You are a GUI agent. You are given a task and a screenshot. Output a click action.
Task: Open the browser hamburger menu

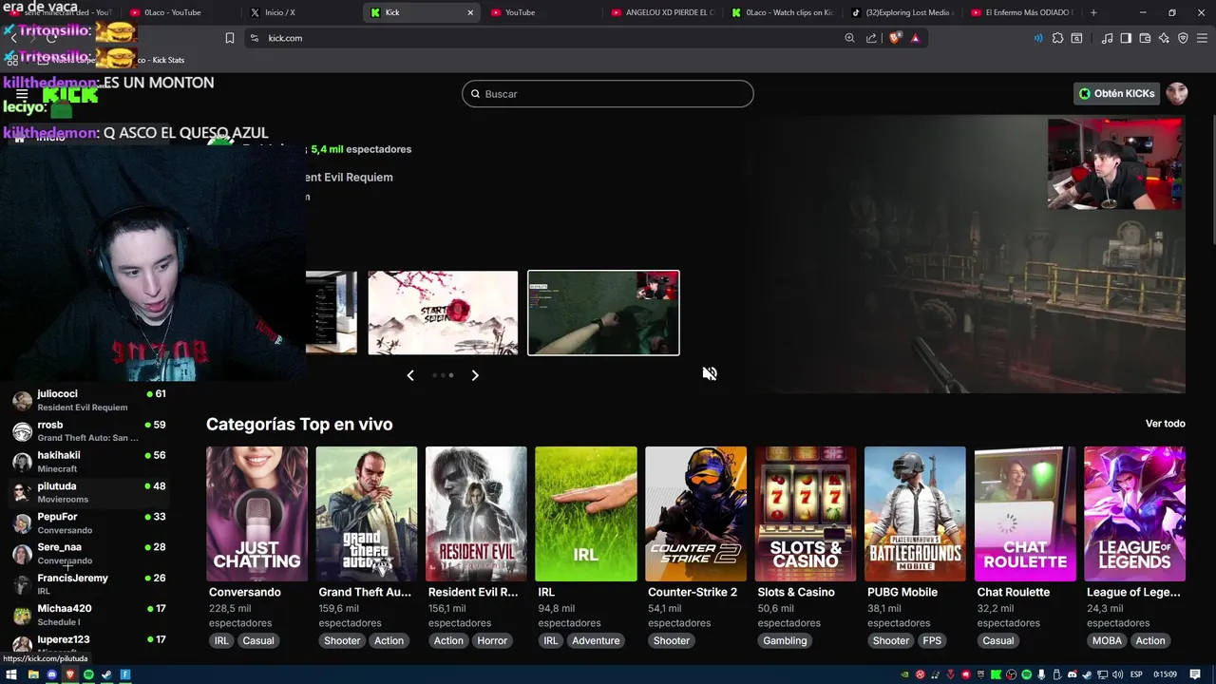(1202, 38)
